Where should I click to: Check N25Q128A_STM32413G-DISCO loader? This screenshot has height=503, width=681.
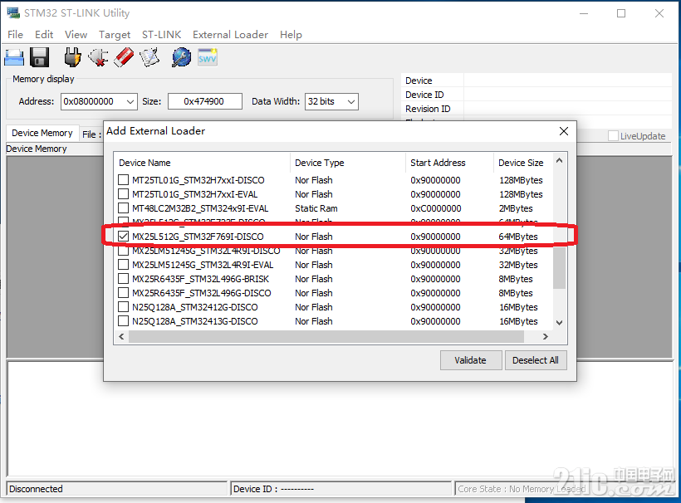coord(124,320)
